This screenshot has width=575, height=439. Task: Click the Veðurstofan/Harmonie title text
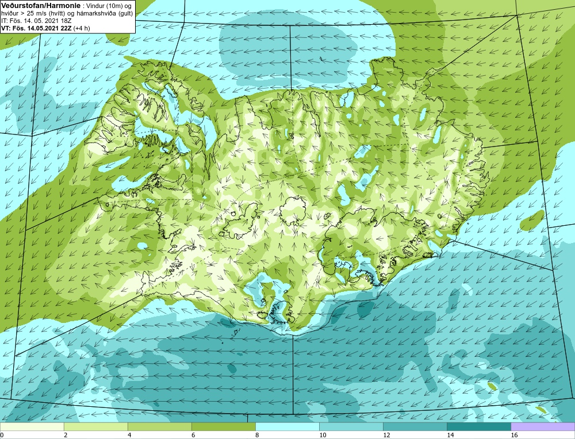tap(40, 6)
